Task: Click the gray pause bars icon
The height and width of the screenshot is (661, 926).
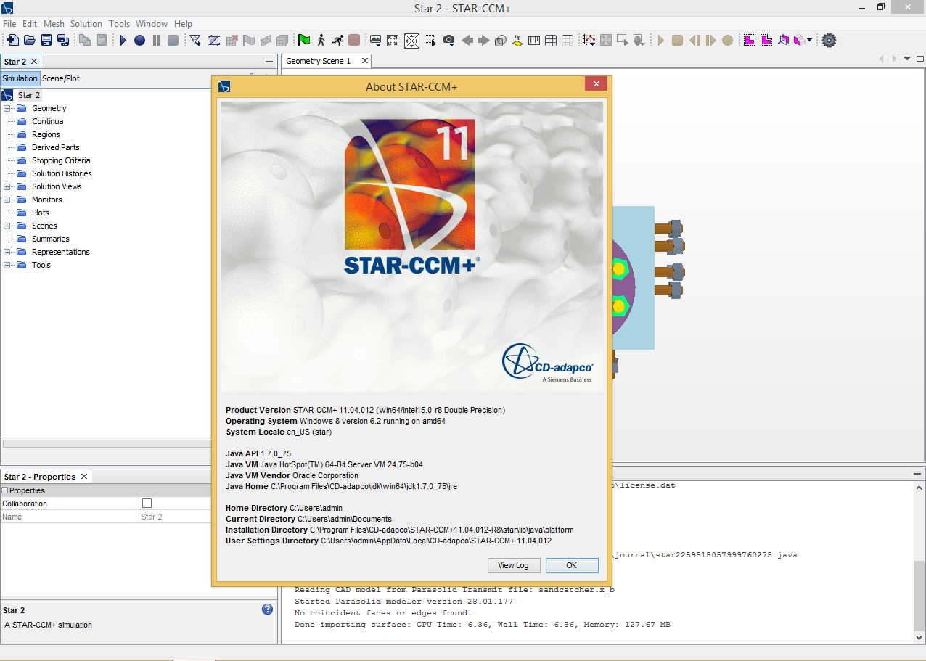Action: tap(157, 41)
